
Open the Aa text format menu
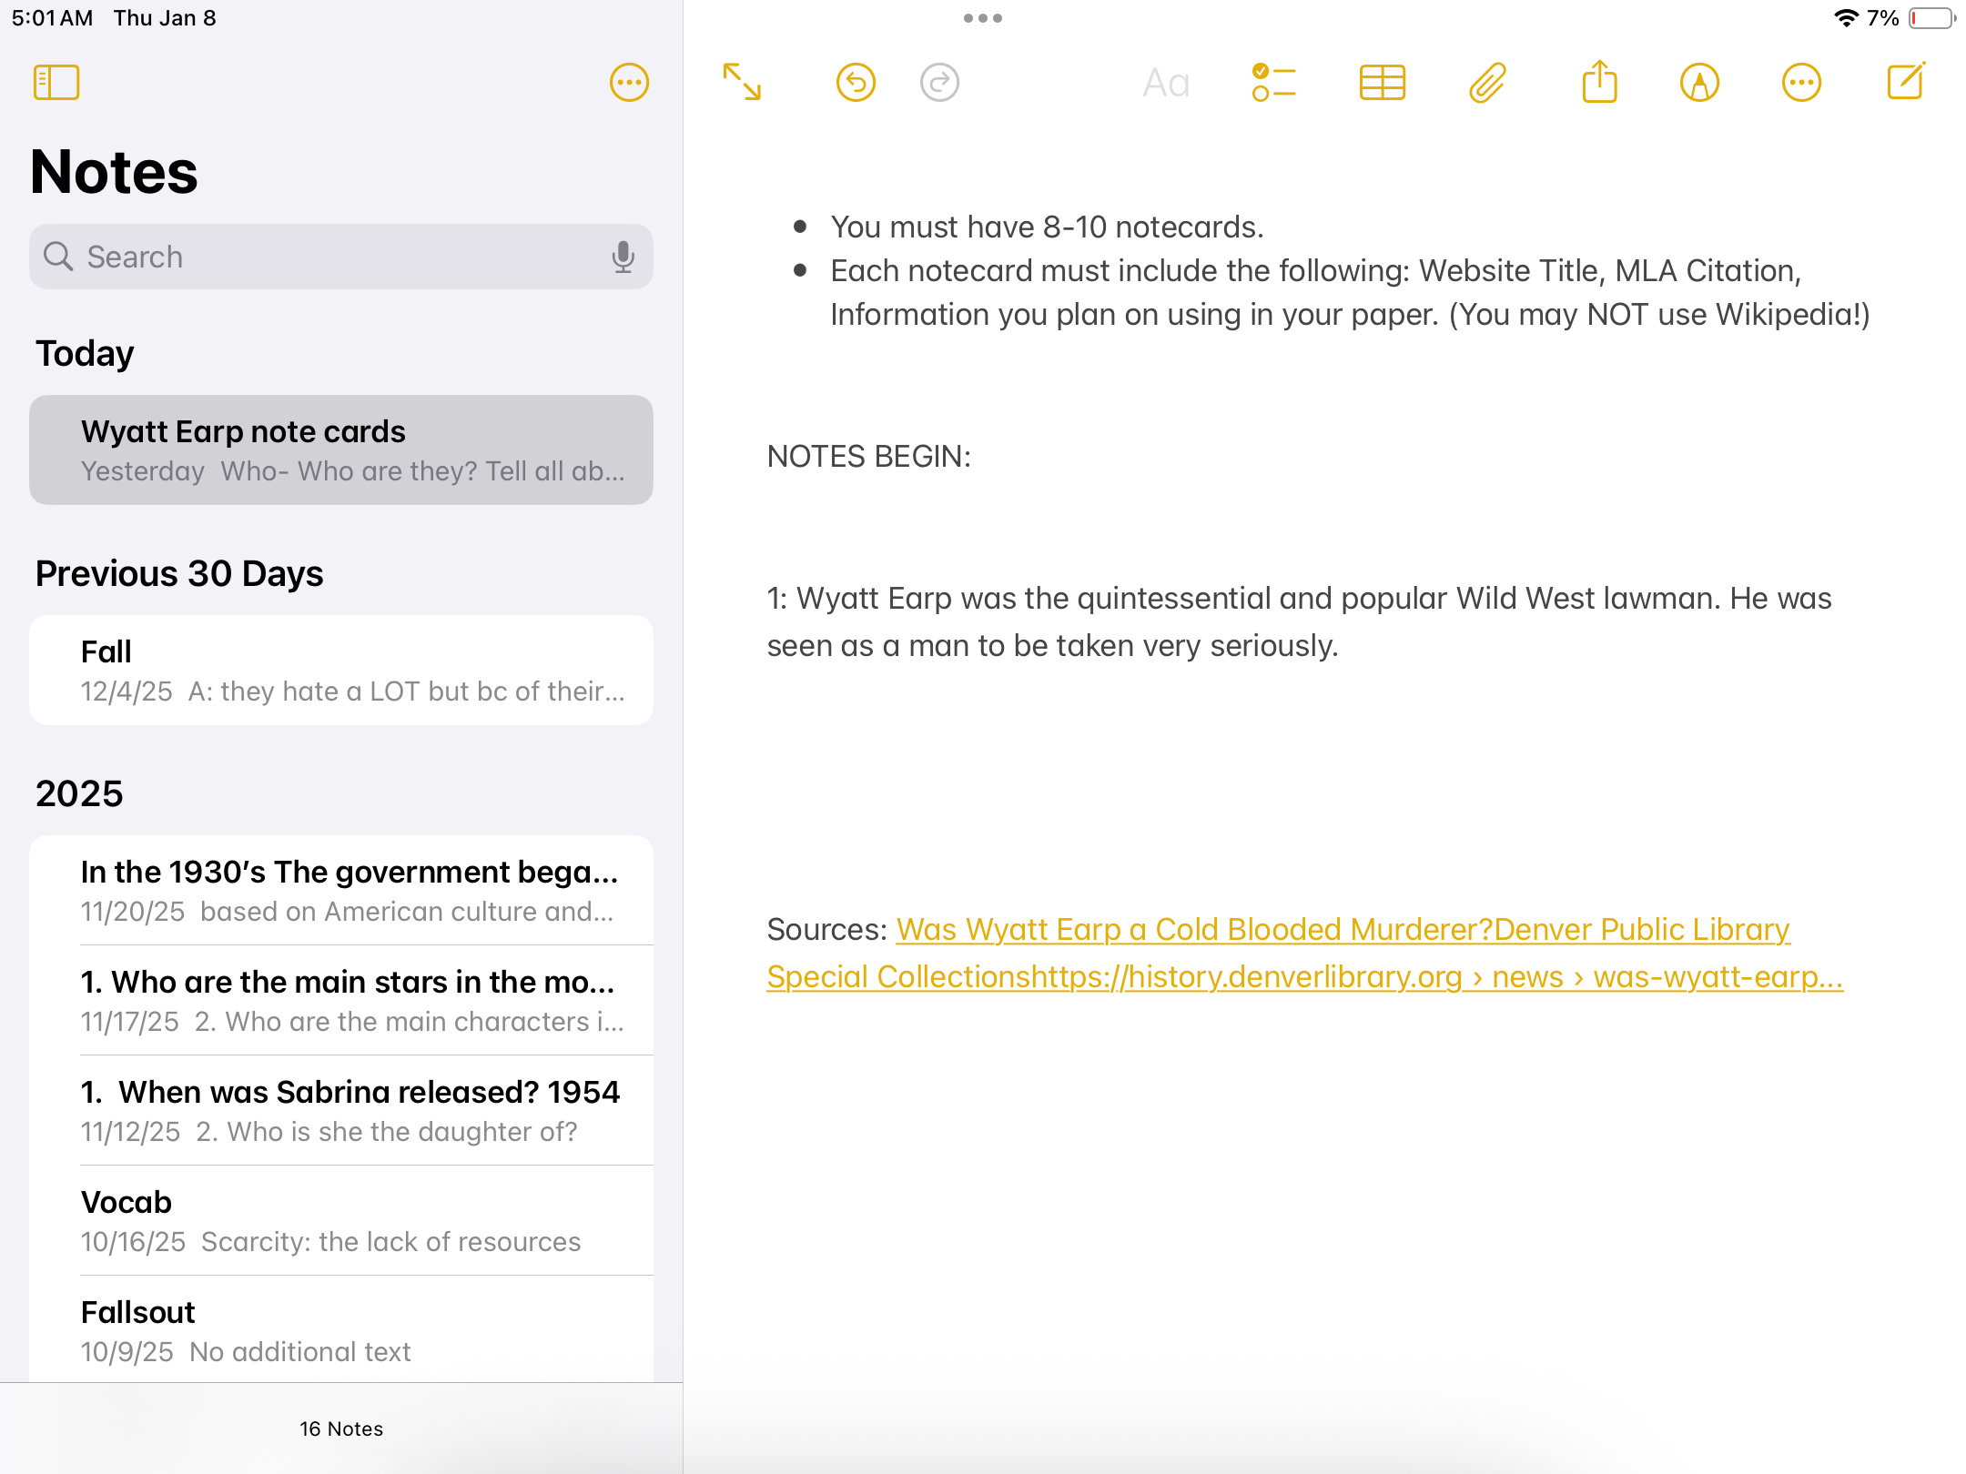click(1166, 83)
